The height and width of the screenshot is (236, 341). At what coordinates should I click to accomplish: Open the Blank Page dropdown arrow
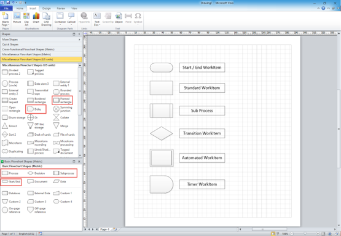click(9, 25)
